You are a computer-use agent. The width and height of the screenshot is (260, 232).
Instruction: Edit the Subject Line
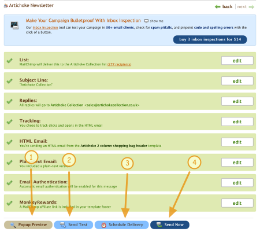tap(237, 81)
